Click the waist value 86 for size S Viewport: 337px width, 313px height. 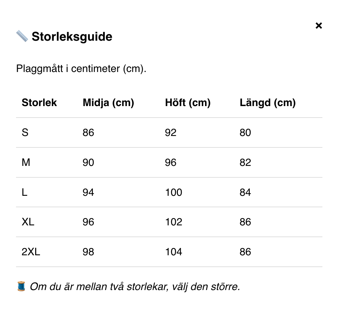88,133
